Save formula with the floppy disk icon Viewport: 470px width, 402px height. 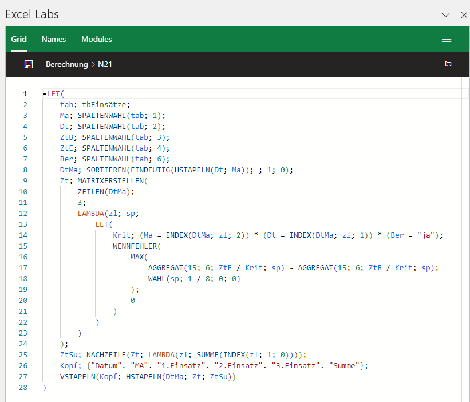(x=29, y=64)
